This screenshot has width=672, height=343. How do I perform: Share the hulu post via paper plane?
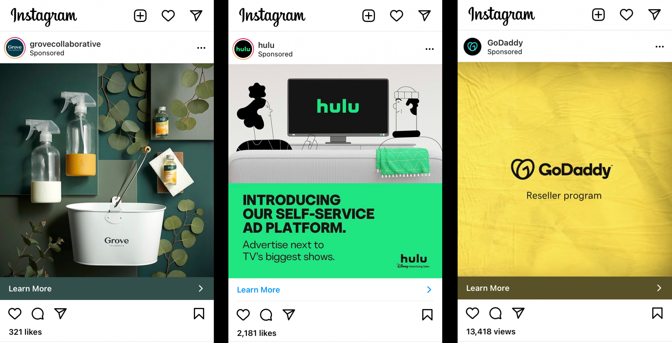[x=289, y=314]
